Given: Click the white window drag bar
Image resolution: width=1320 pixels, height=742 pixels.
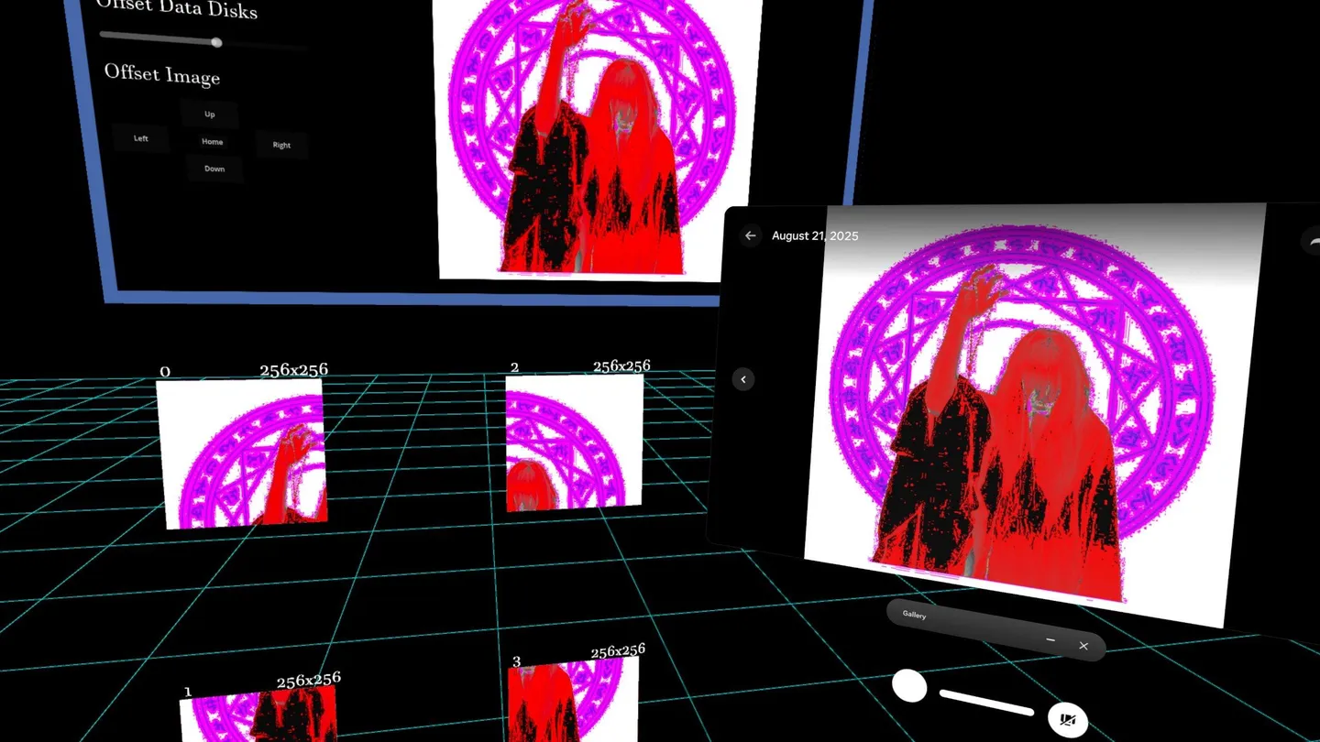Looking at the screenshot, I should click(x=986, y=704).
